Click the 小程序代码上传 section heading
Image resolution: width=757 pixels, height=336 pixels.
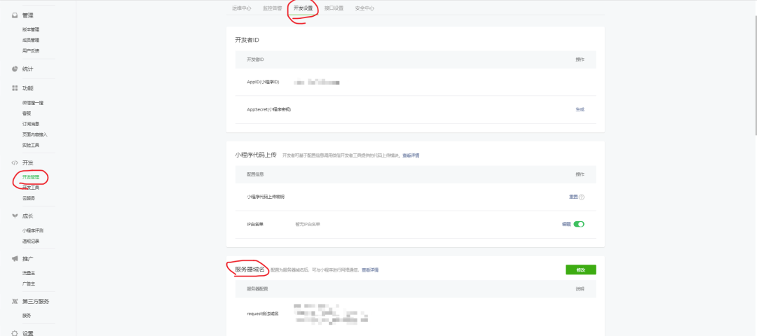click(255, 155)
